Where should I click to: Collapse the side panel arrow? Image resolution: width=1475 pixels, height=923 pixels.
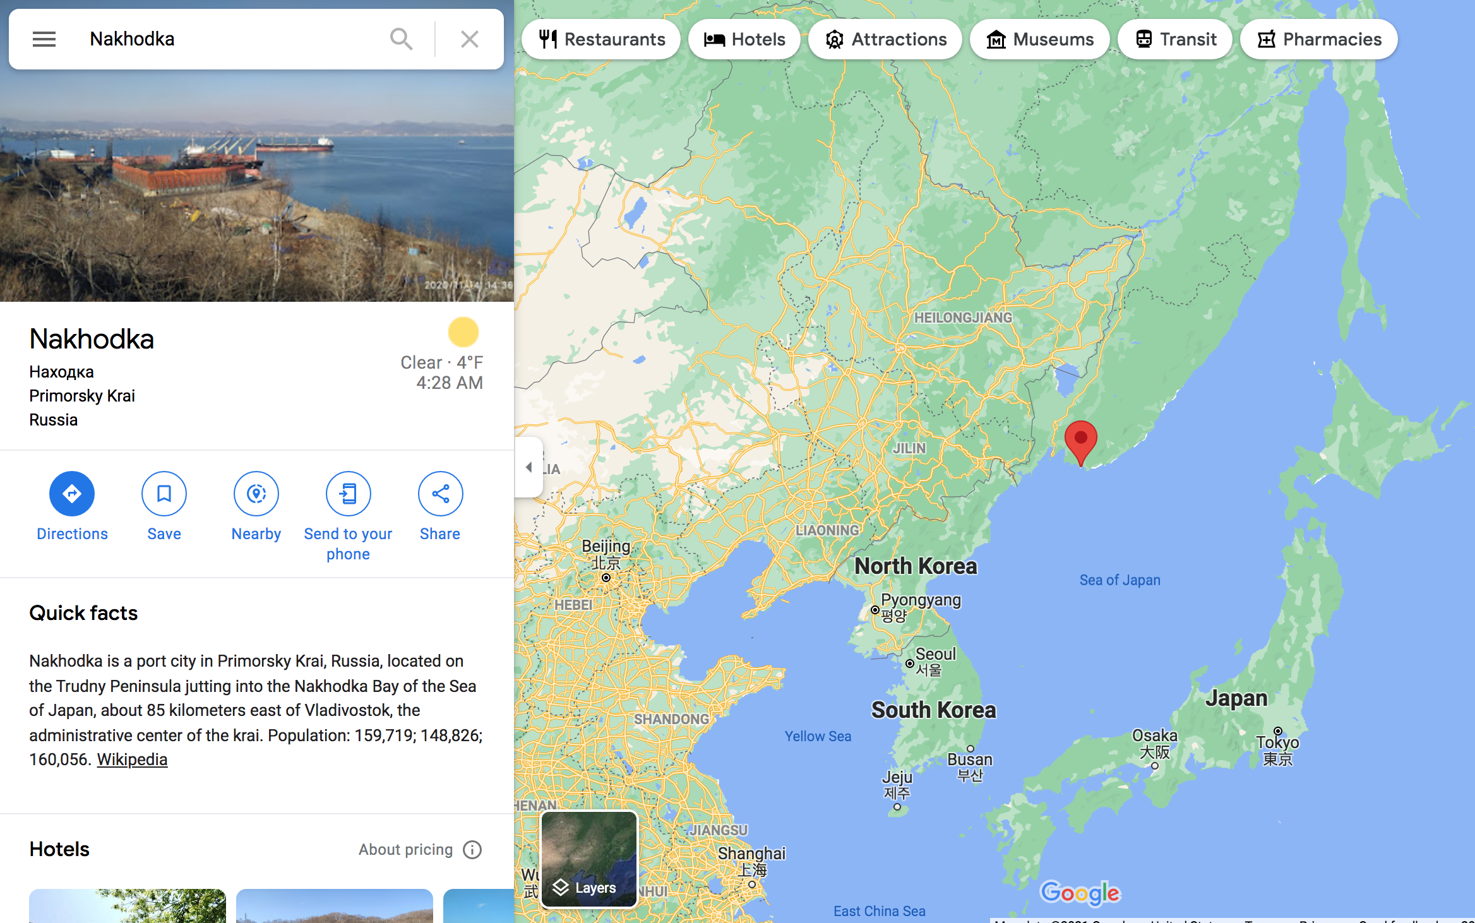(x=529, y=467)
